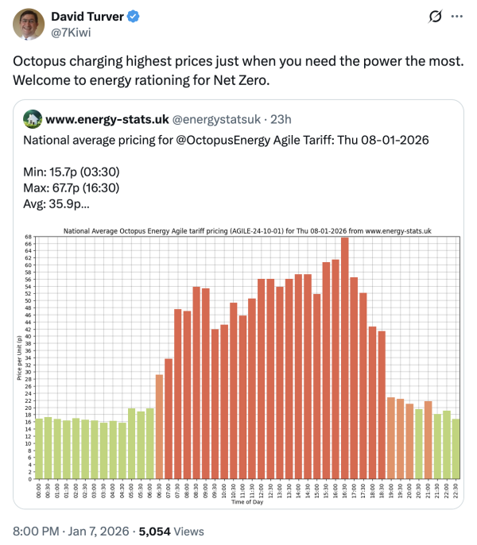Click the green bar at 00:00
Screen dimensions: 477x545
pos(39,449)
